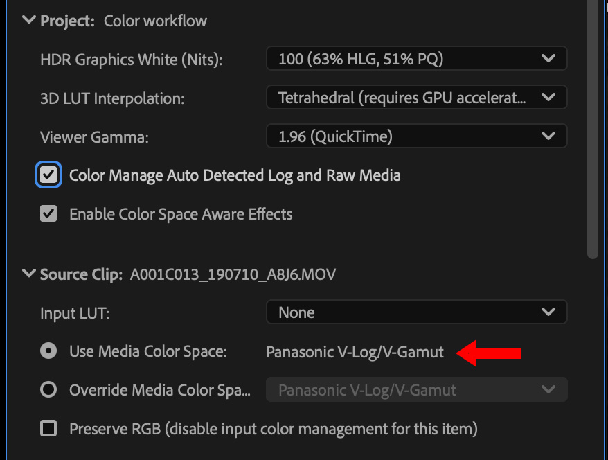Open the 3D LUT Interpolation dropdown
The height and width of the screenshot is (460, 608).
tap(416, 98)
